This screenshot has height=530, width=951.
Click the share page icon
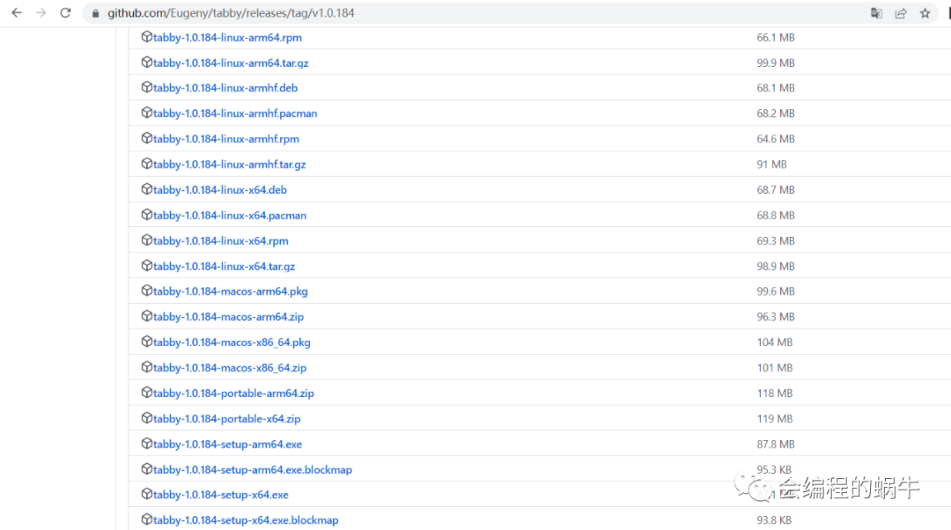point(901,12)
